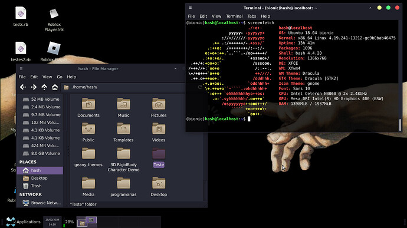Open Terminal window menu icon
Image resolution: width=407 pixels, height=228 pixels.
click(x=191, y=8)
